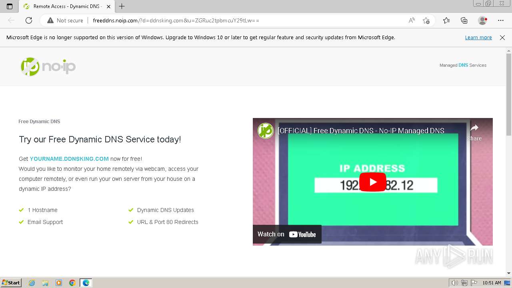The width and height of the screenshot is (512, 288).
Task: Launch Internet Explorer from taskbar
Action: (x=32, y=283)
